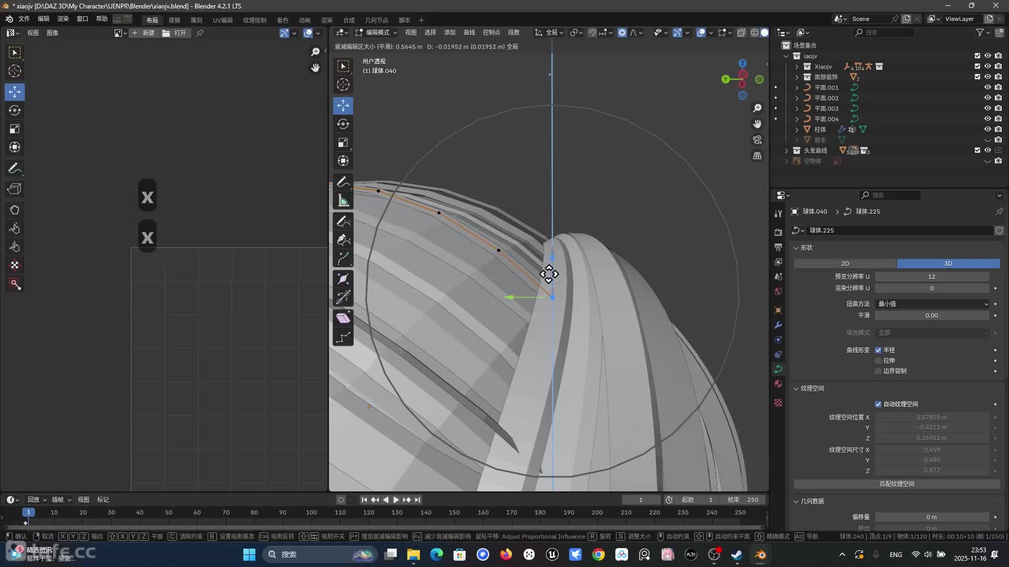Adjust the 预览分辨率 U slider field
Viewport: 1009px width, 567px height.
tap(931, 277)
